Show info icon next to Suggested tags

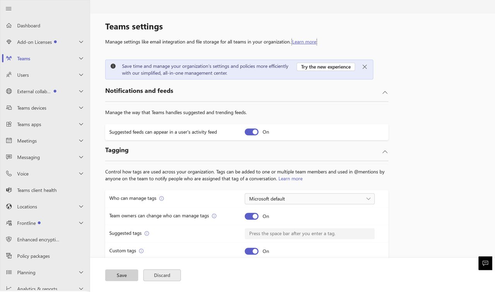click(x=147, y=233)
